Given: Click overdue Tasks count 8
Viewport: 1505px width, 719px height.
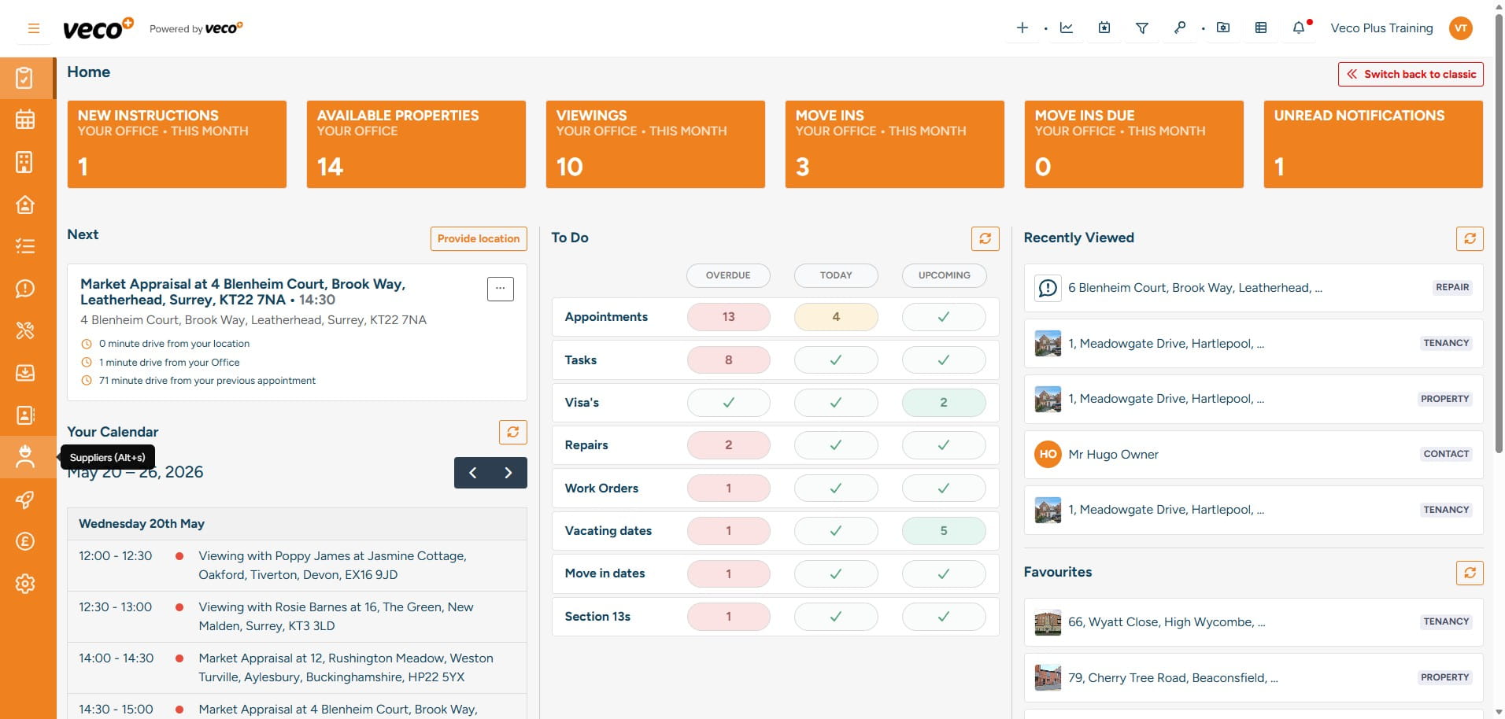Looking at the screenshot, I should [728, 360].
